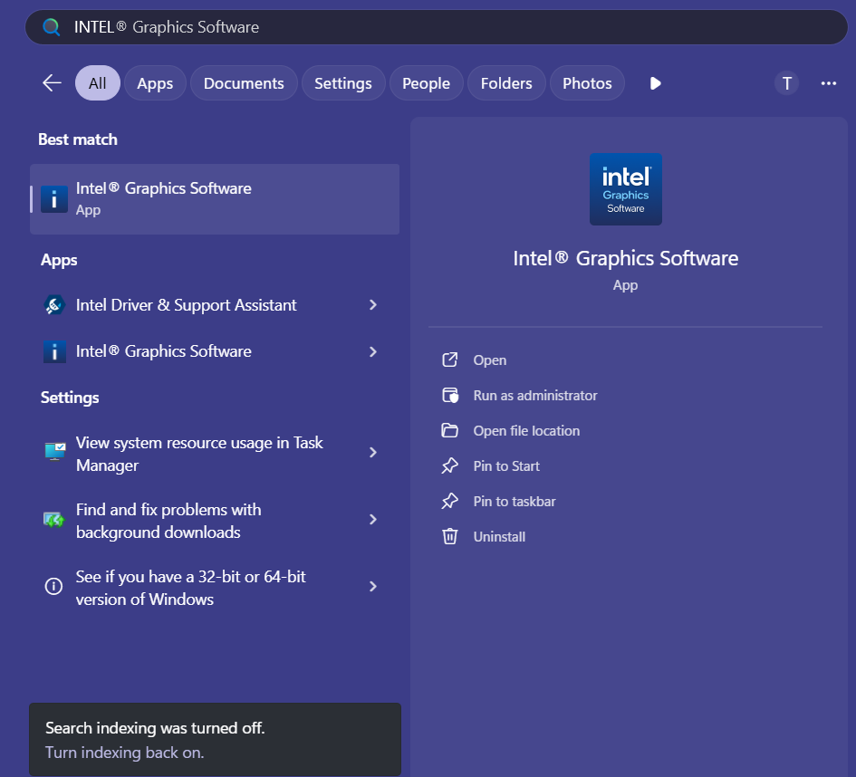
Task: Switch to the Documents filter tab
Action: point(244,83)
